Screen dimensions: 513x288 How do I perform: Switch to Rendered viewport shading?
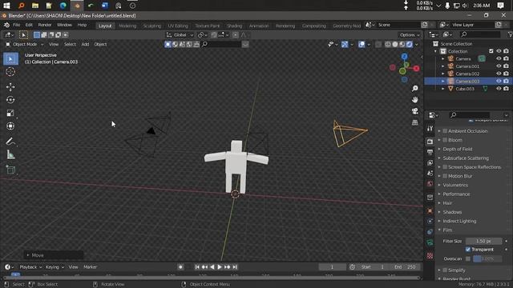(410, 45)
